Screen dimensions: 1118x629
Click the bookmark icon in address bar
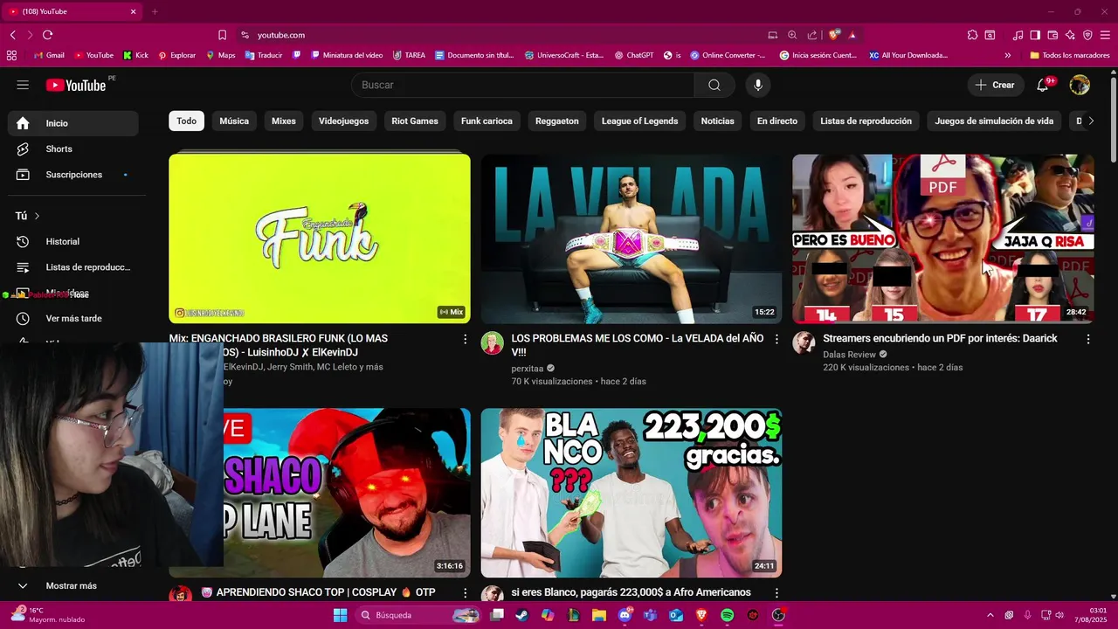[222, 35]
